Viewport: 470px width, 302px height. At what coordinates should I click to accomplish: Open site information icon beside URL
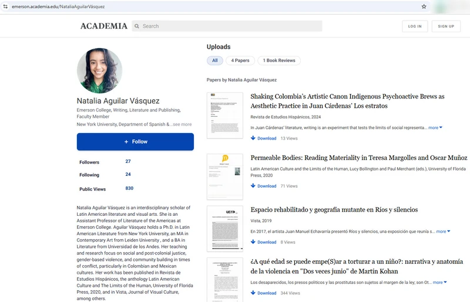coord(5,6)
